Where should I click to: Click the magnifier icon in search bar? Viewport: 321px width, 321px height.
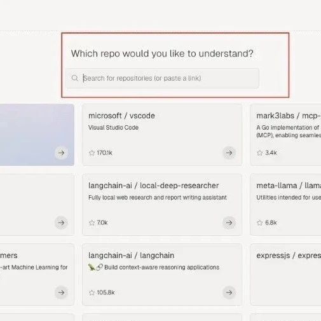pyautogui.click(x=75, y=78)
